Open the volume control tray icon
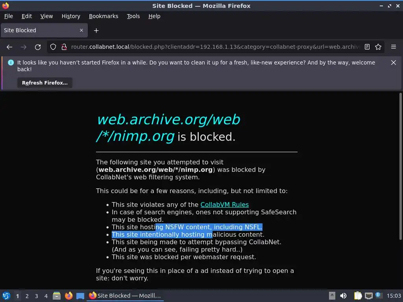The width and height of the screenshot is (403, 302). point(343,296)
